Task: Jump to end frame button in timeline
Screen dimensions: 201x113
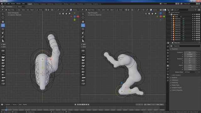Action: coord(89,105)
